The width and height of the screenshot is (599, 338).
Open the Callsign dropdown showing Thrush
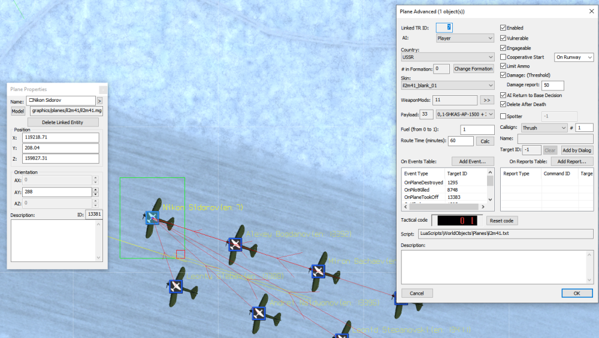pyautogui.click(x=543, y=128)
